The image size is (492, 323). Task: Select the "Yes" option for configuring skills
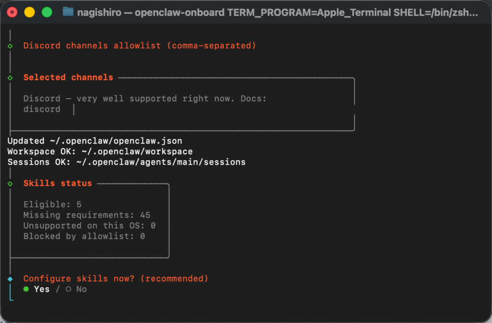pos(42,289)
